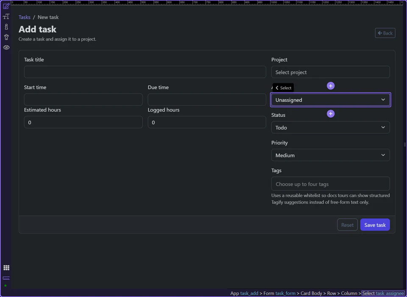Select the edit/compose tool in the left sidebar
This screenshot has width=407, height=297.
point(6,6)
